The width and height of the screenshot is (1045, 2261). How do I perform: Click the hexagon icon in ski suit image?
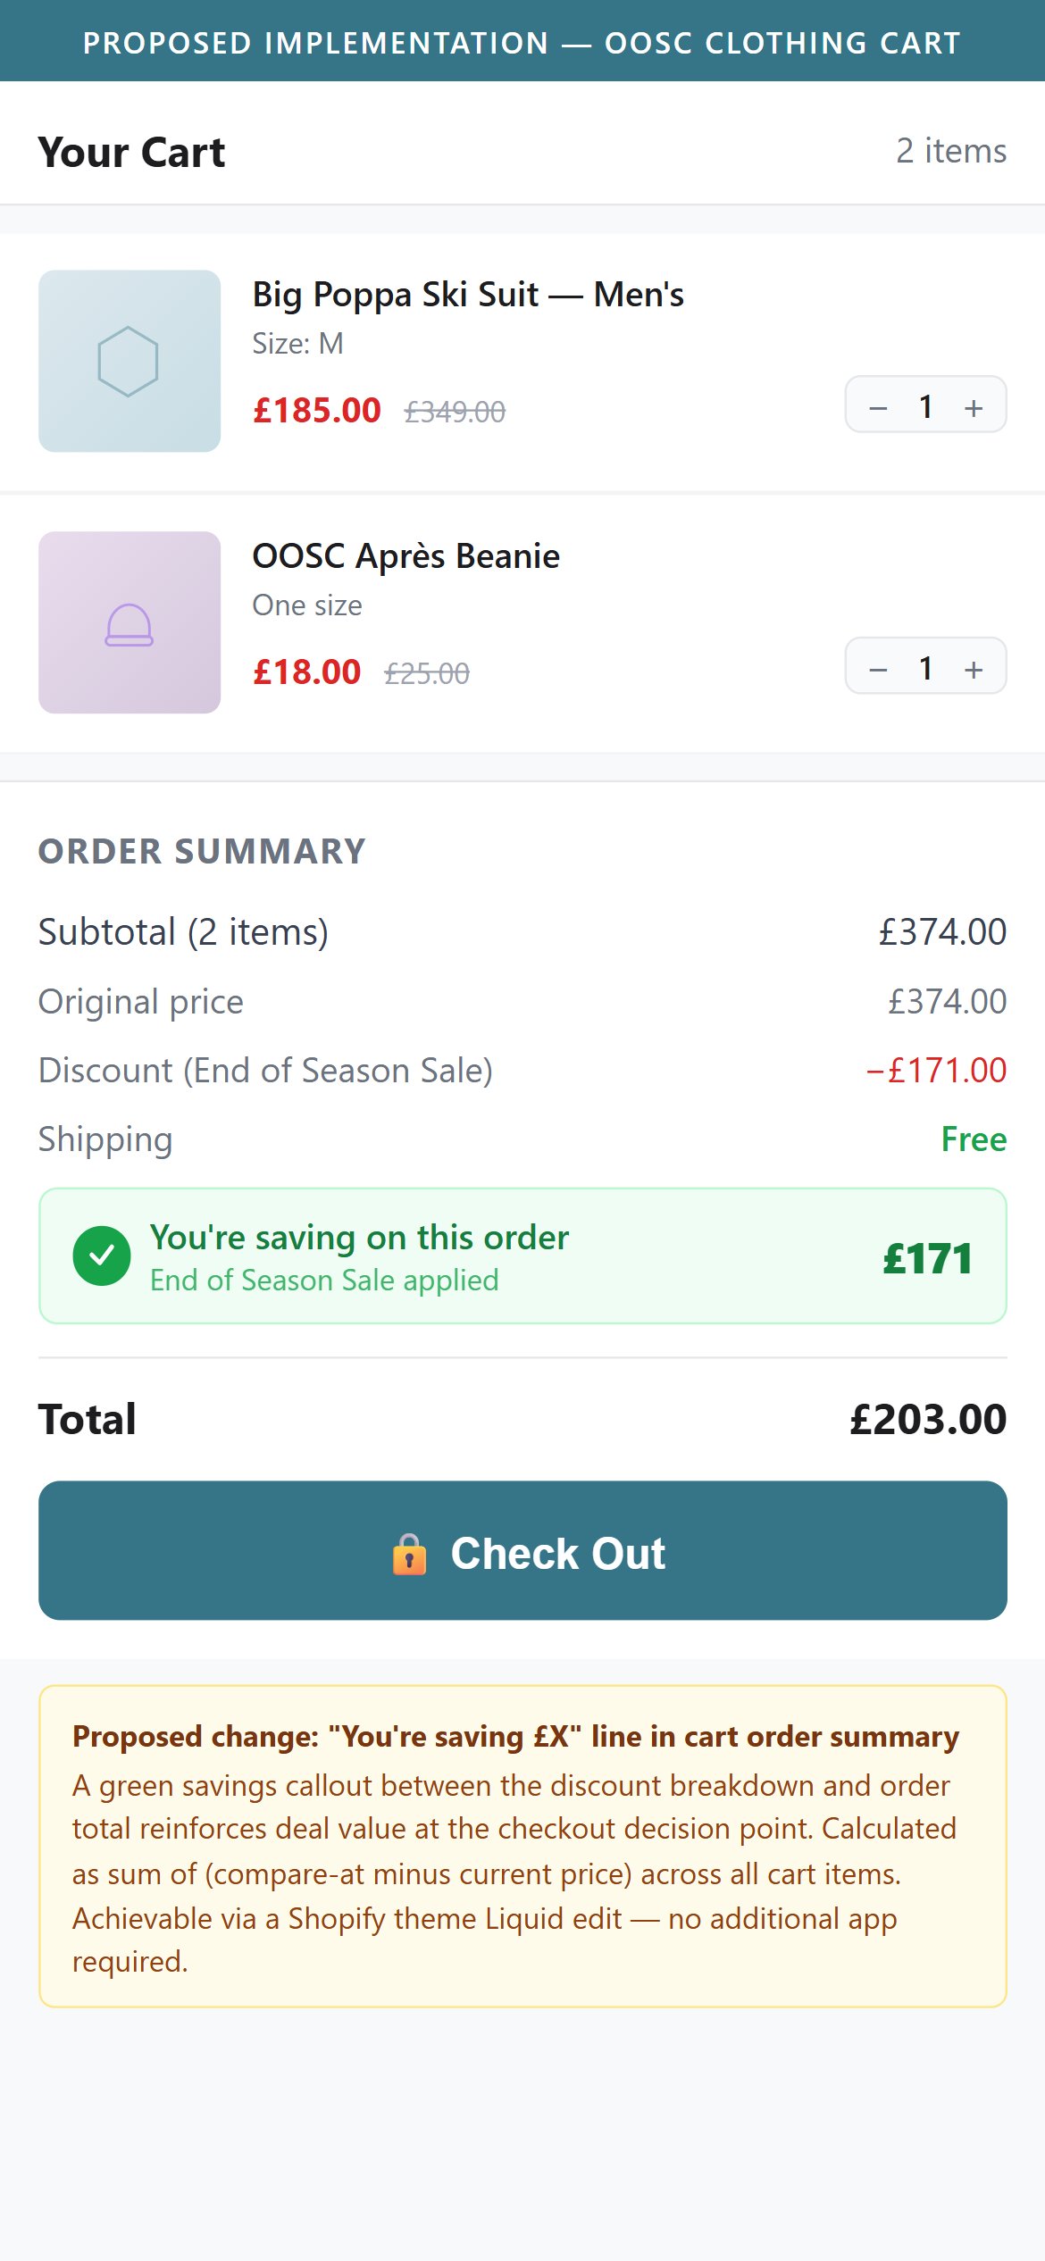point(128,361)
